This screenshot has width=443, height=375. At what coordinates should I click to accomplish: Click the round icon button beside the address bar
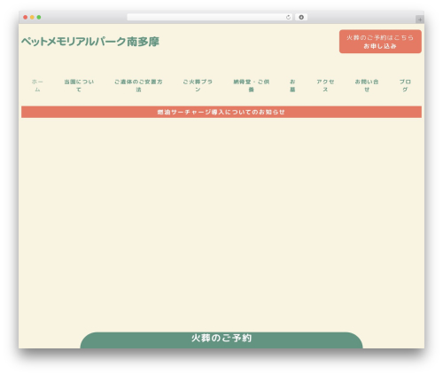tap(301, 17)
